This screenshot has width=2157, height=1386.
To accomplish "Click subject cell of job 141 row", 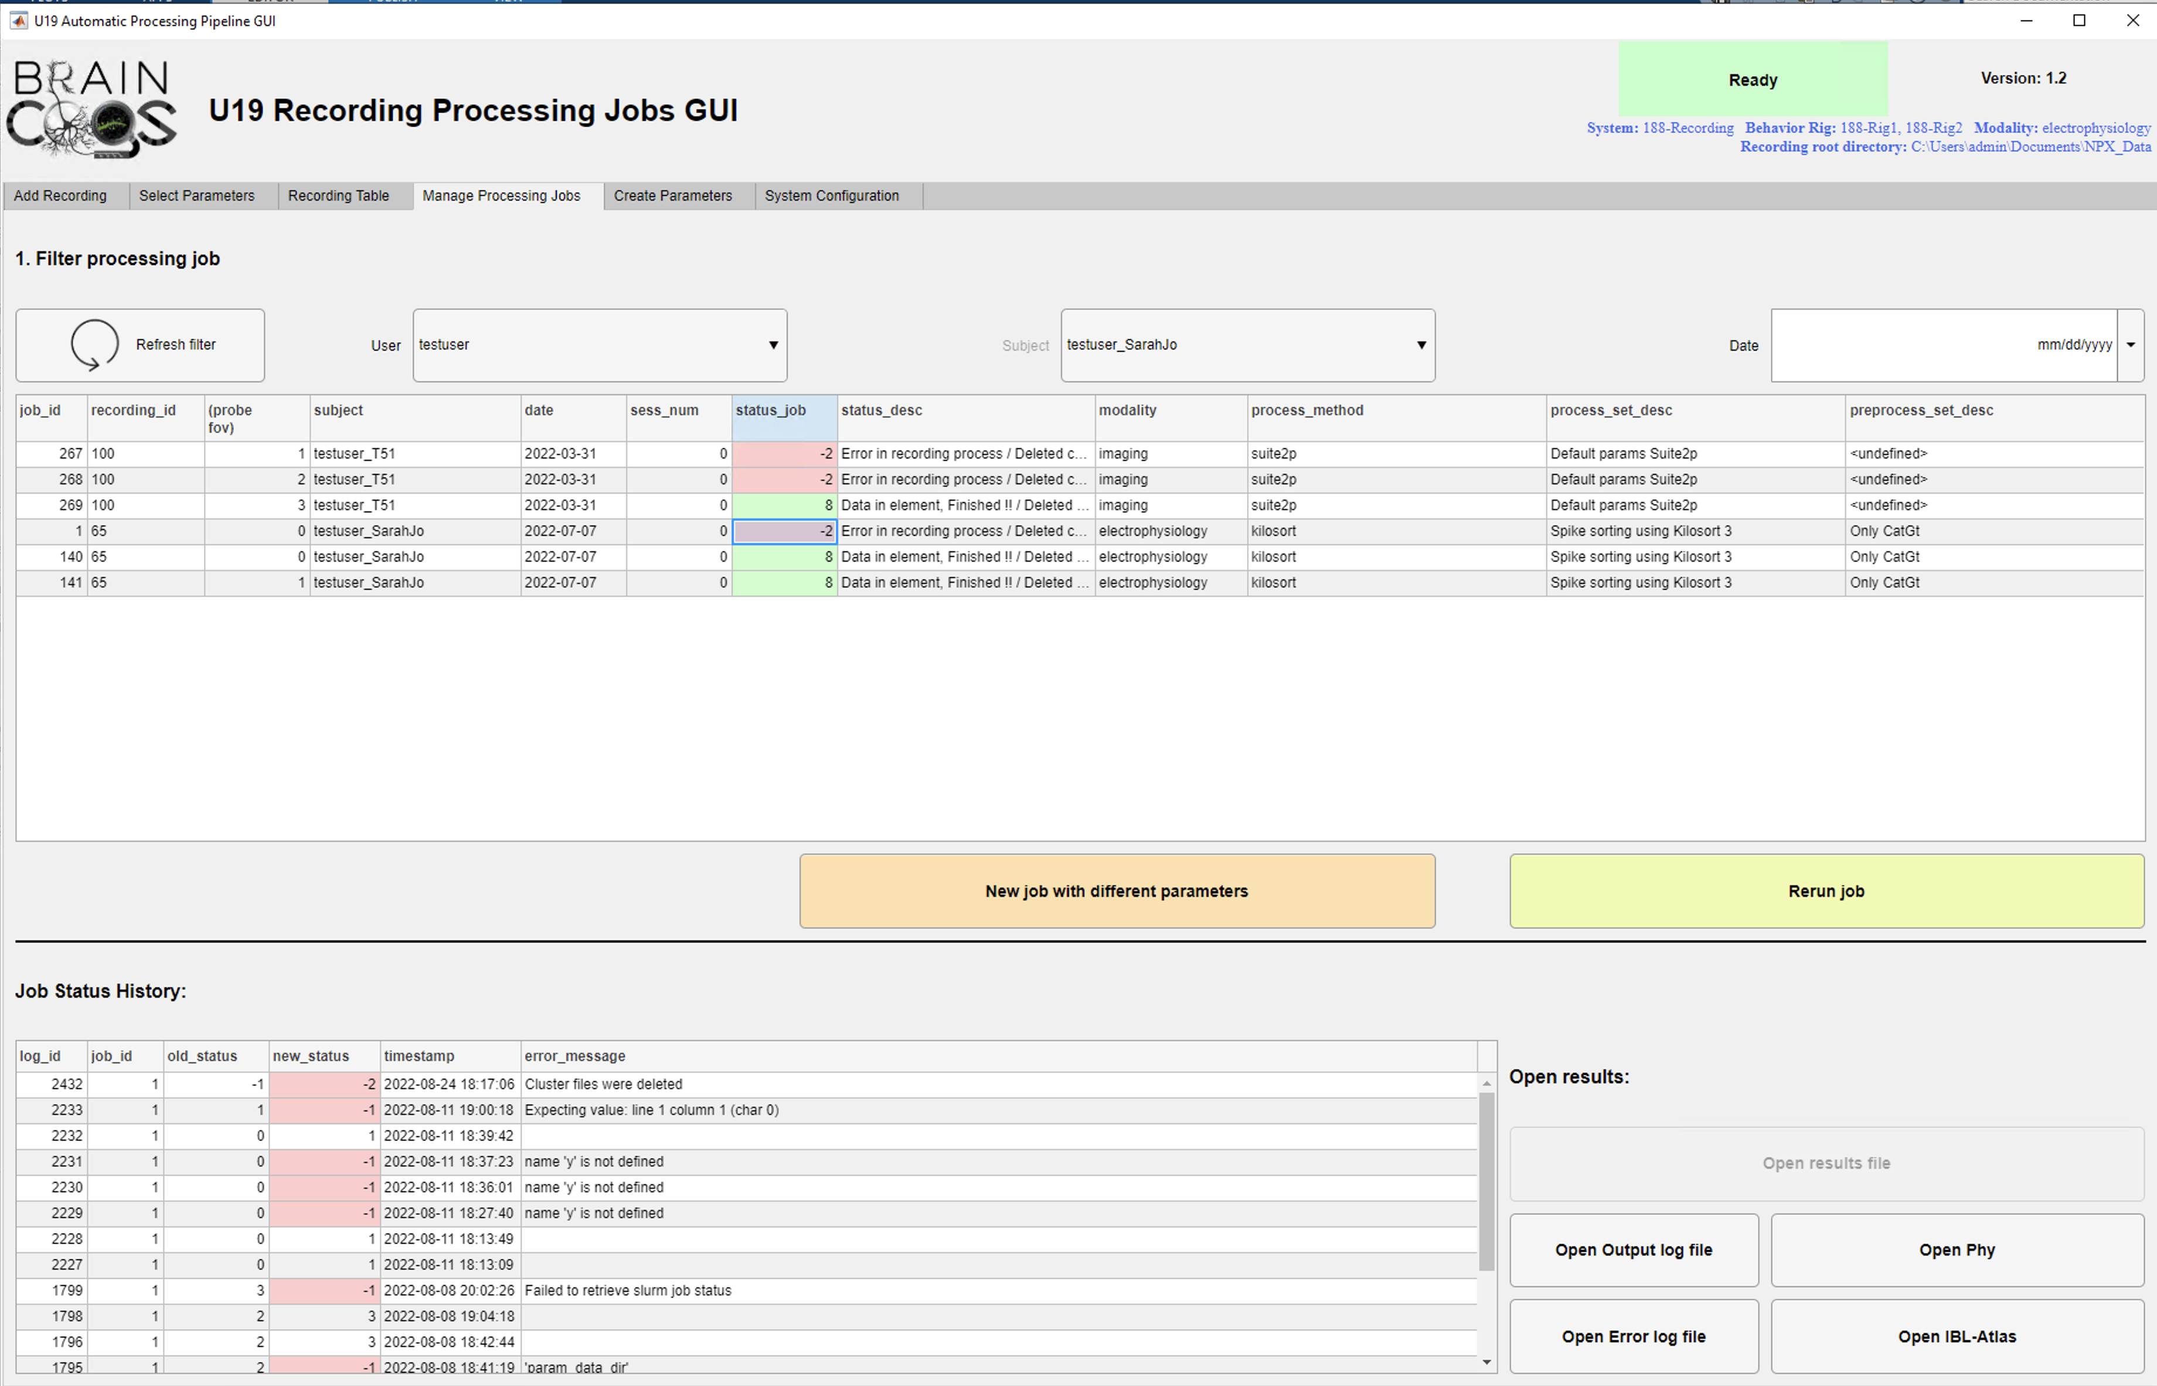I will point(414,583).
